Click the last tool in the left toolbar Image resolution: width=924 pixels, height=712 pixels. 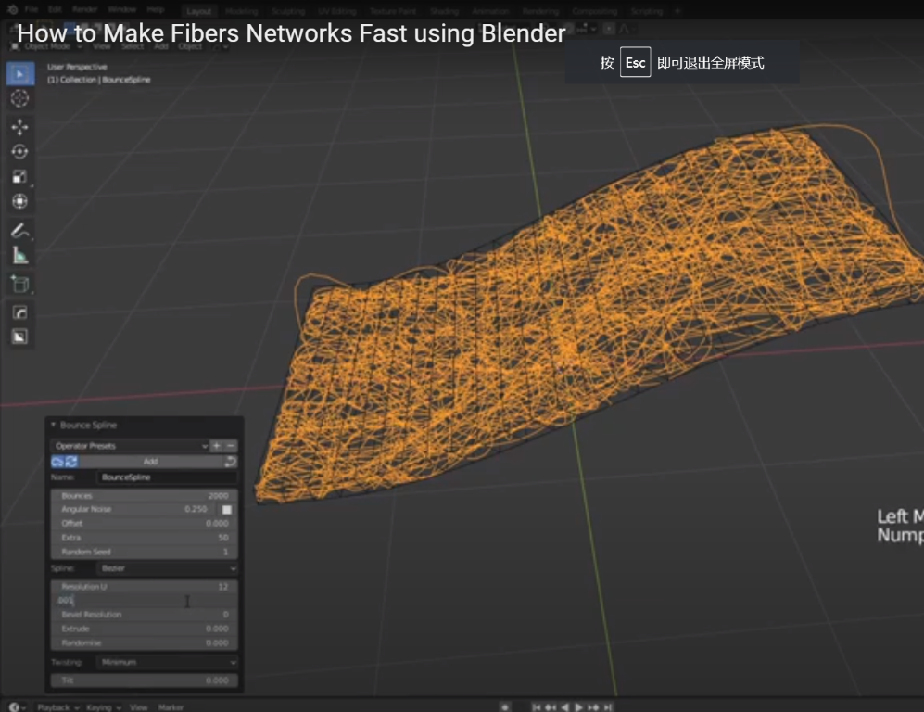click(x=20, y=337)
